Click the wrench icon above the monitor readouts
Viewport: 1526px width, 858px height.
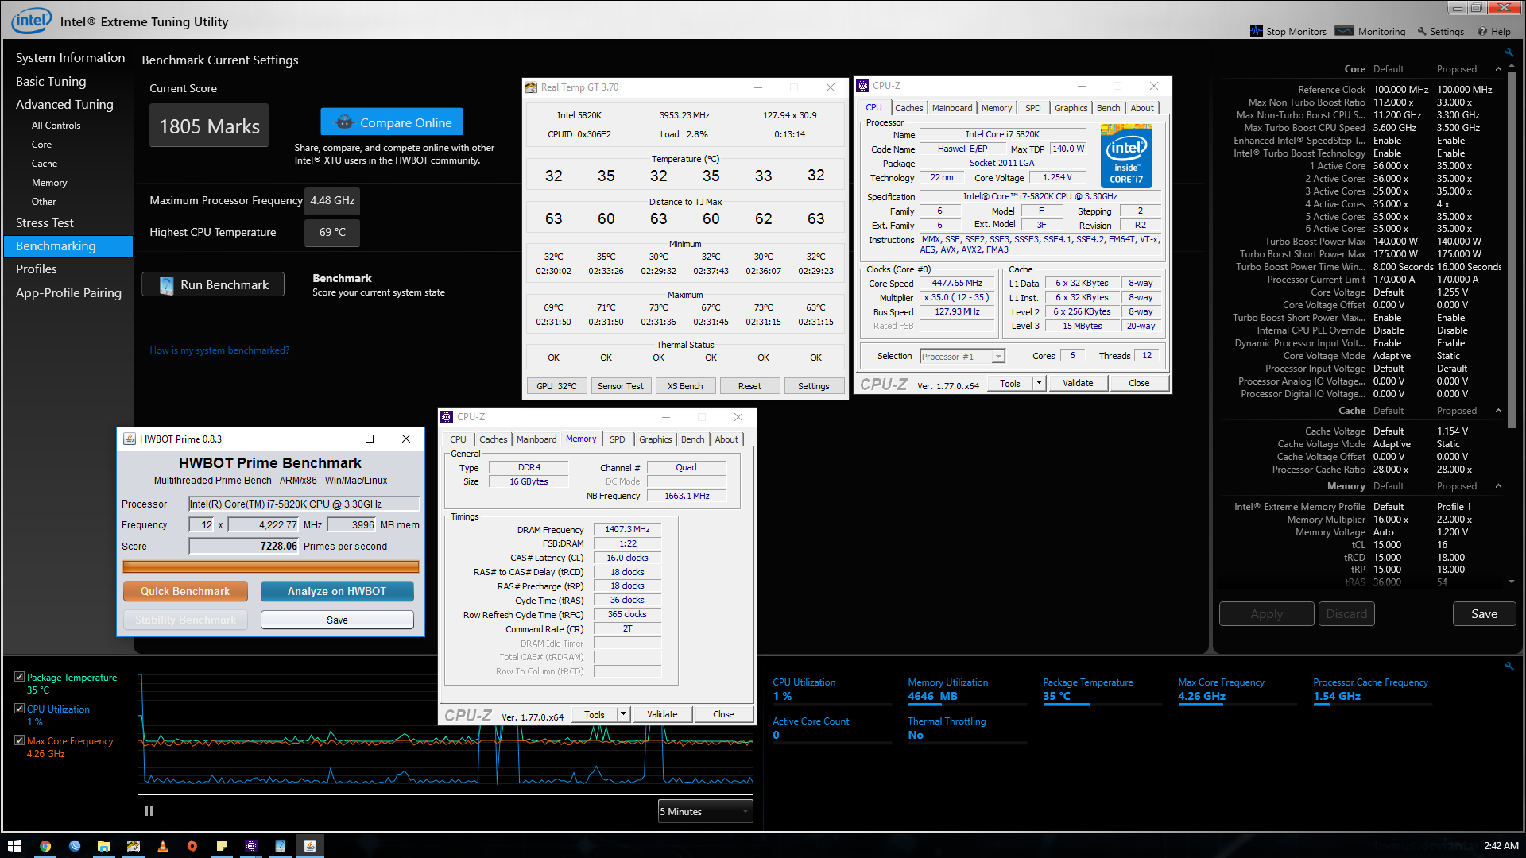tap(1509, 666)
